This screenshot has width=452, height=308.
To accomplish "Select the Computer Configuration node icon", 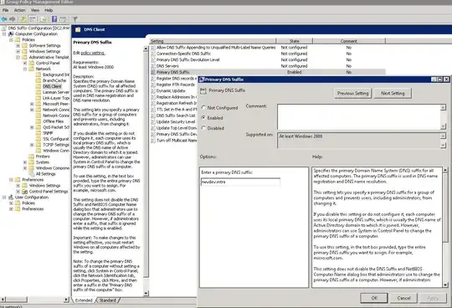I will tap(11, 34).
